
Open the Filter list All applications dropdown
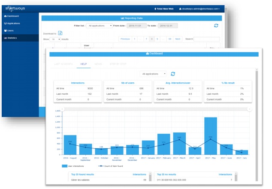(x=99, y=26)
